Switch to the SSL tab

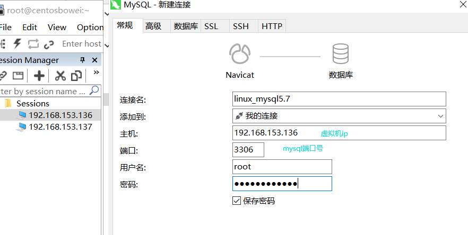point(215,26)
